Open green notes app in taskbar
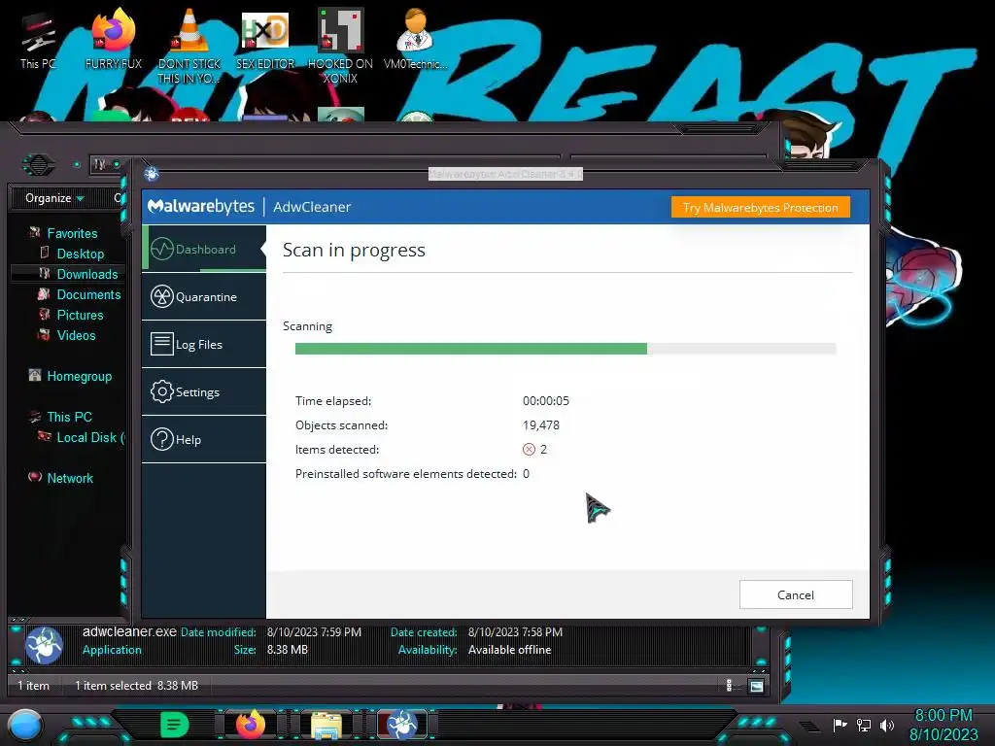The image size is (995, 746). pyautogui.click(x=174, y=725)
